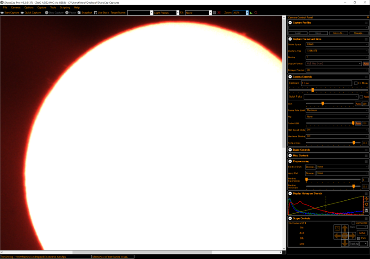Expand the Image Controls section
The image size is (370, 259).
point(290,150)
